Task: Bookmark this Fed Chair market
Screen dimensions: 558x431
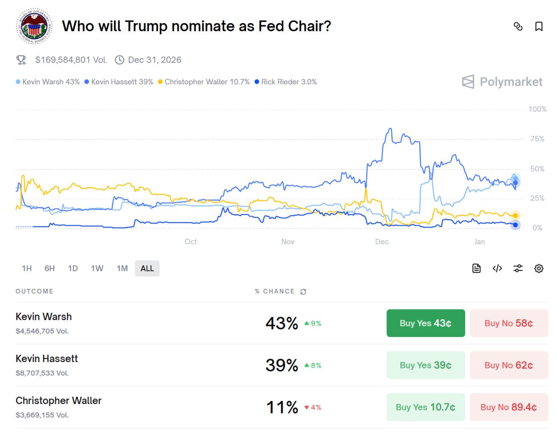Action: [x=539, y=26]
